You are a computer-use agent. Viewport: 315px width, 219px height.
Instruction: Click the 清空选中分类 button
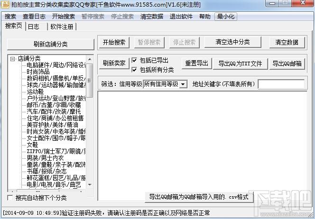232,42
